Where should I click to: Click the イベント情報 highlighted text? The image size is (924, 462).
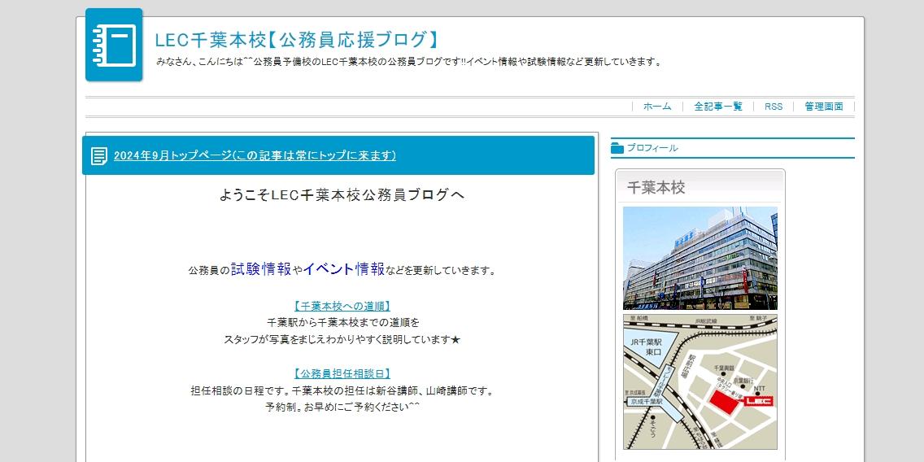[343, 269]
